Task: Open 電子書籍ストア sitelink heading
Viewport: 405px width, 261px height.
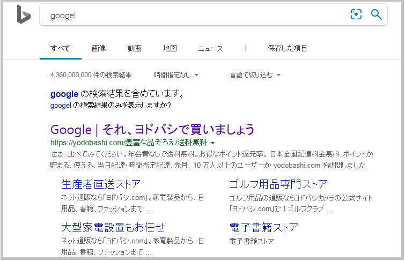Action: (264, 228)
